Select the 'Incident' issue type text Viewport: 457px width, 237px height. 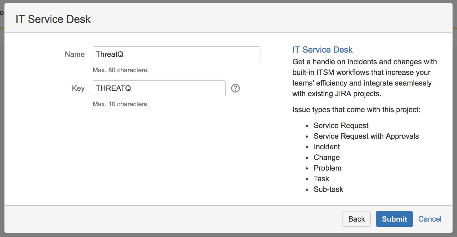(x=327, y=147)
